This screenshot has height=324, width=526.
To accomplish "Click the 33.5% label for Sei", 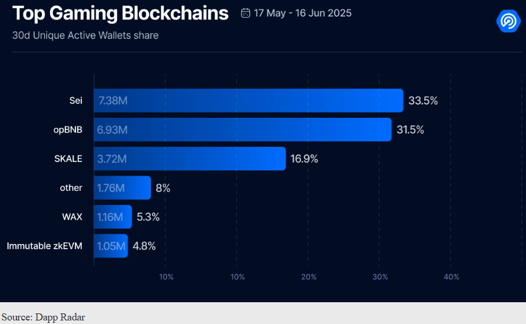I will (x=423, y=101).
